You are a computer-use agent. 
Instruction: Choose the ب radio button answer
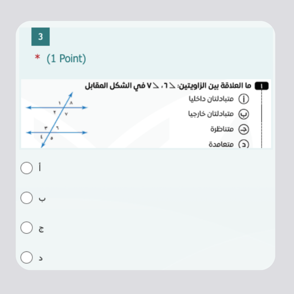(26, 198)
